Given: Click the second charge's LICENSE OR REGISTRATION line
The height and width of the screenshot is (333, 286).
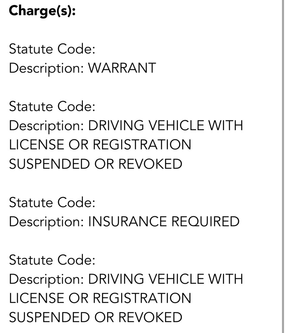Looking at the screenshot, I should coord(100,145).
